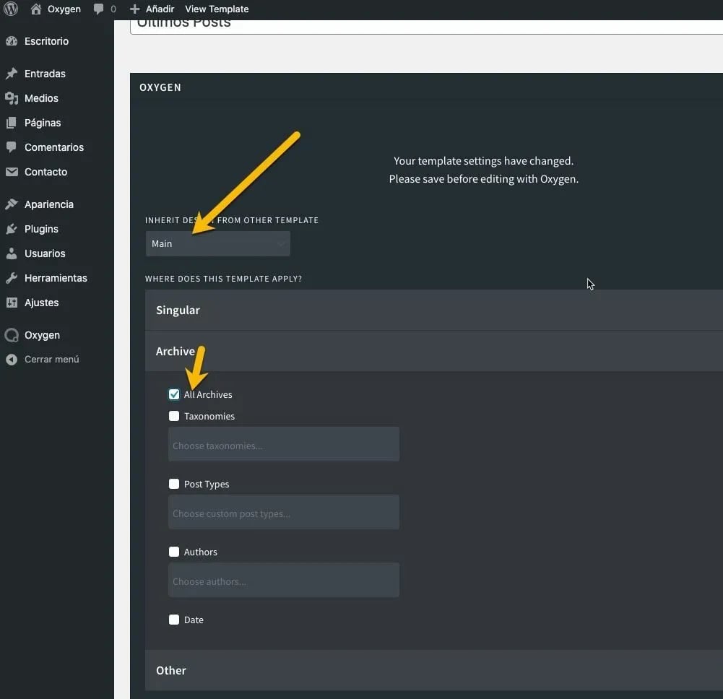Click the Entradas pushpin icon

(12, 74)
